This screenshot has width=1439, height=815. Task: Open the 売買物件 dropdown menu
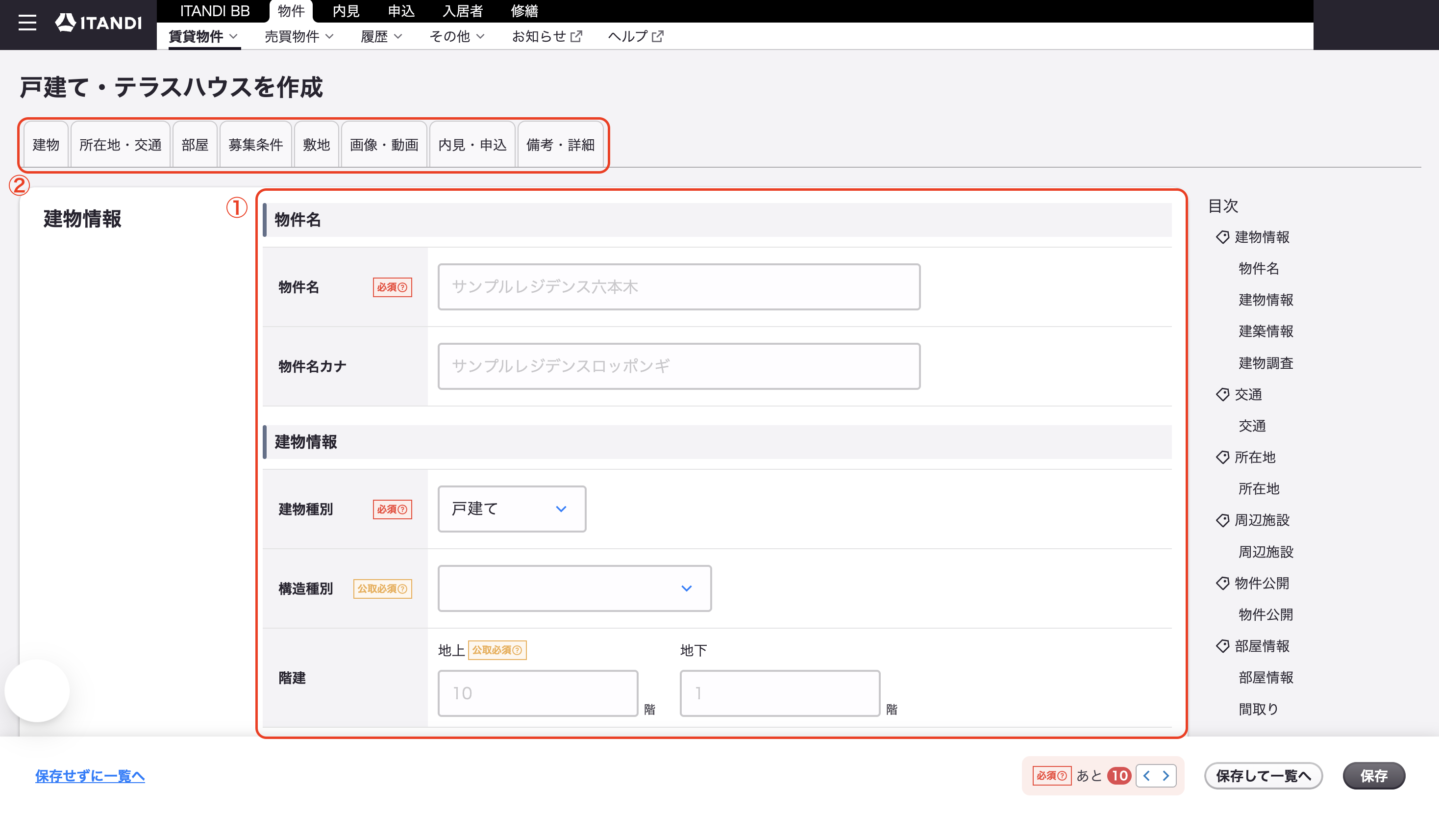(299, 36)
